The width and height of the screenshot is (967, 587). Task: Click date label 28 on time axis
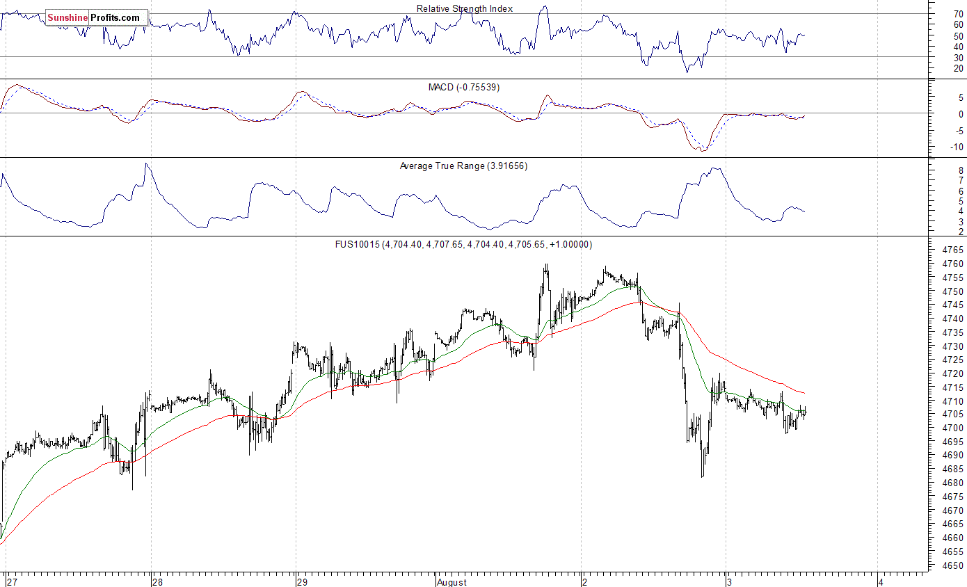point(158,582)
